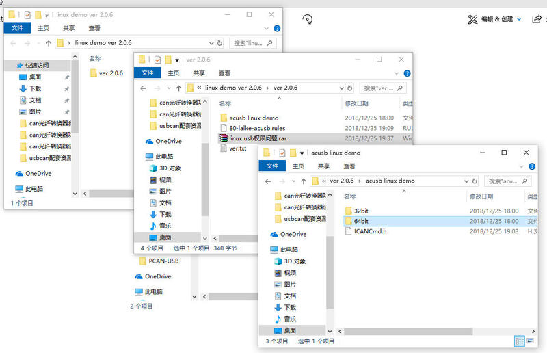The image size is (547, 353).
Task: Go up one level in ver 2.0.6 window
Action: [x=178, y=88]
